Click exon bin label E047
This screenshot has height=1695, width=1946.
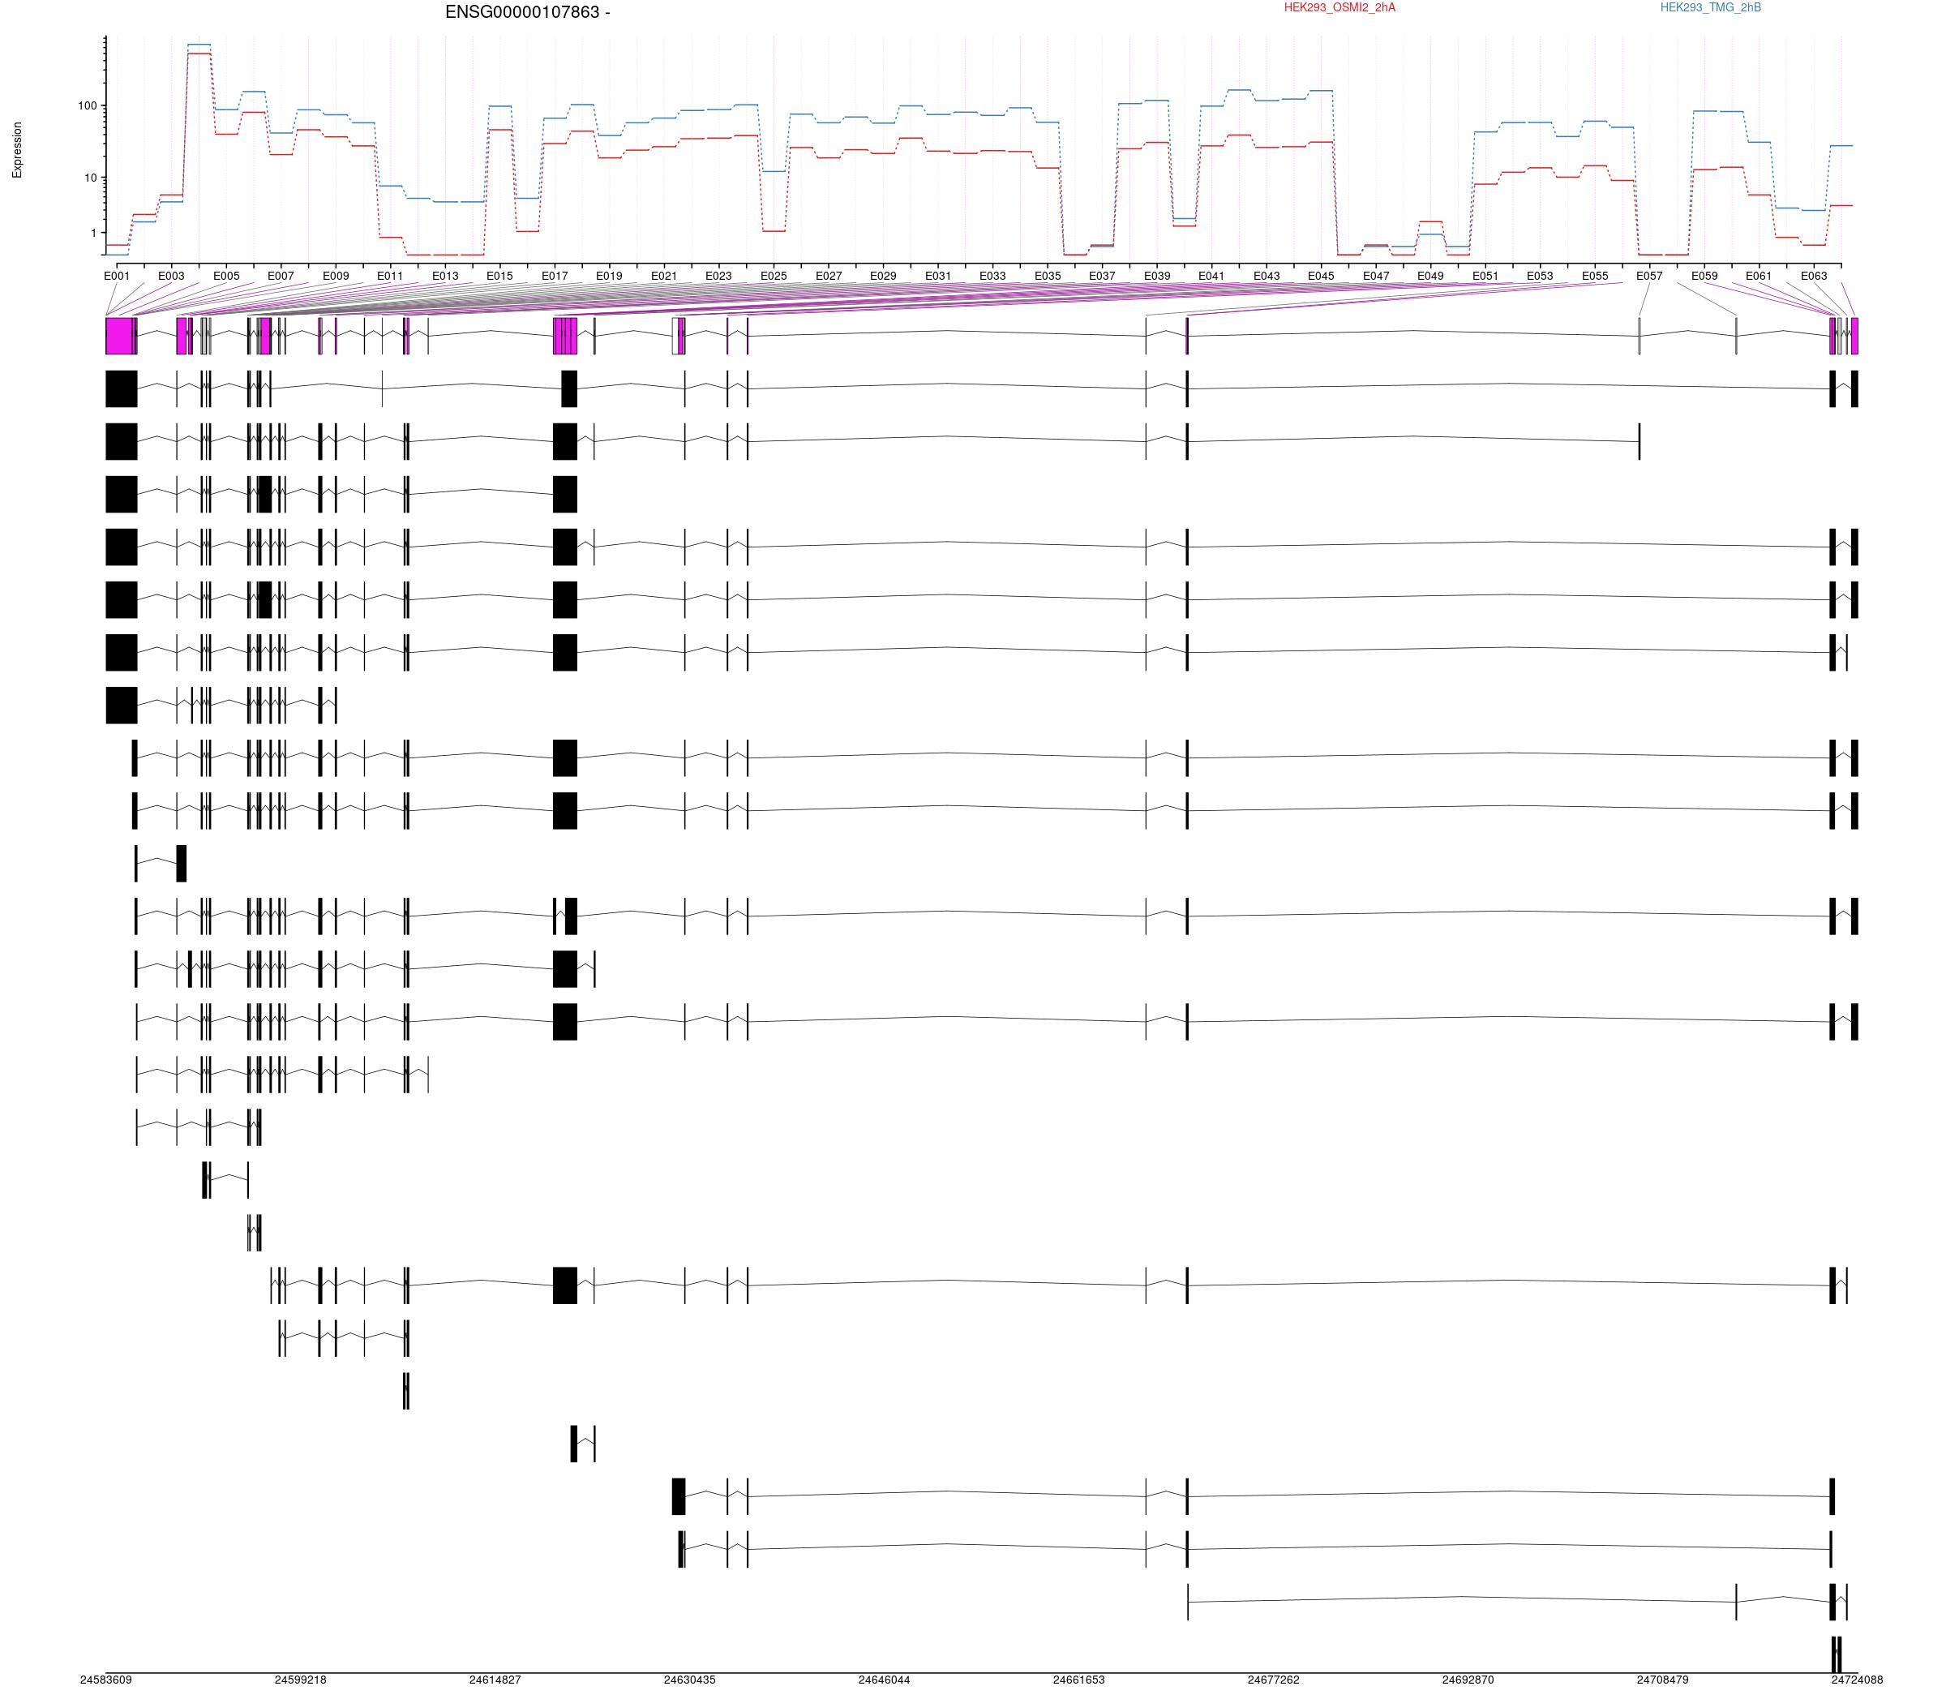(x=1376, y=277)
